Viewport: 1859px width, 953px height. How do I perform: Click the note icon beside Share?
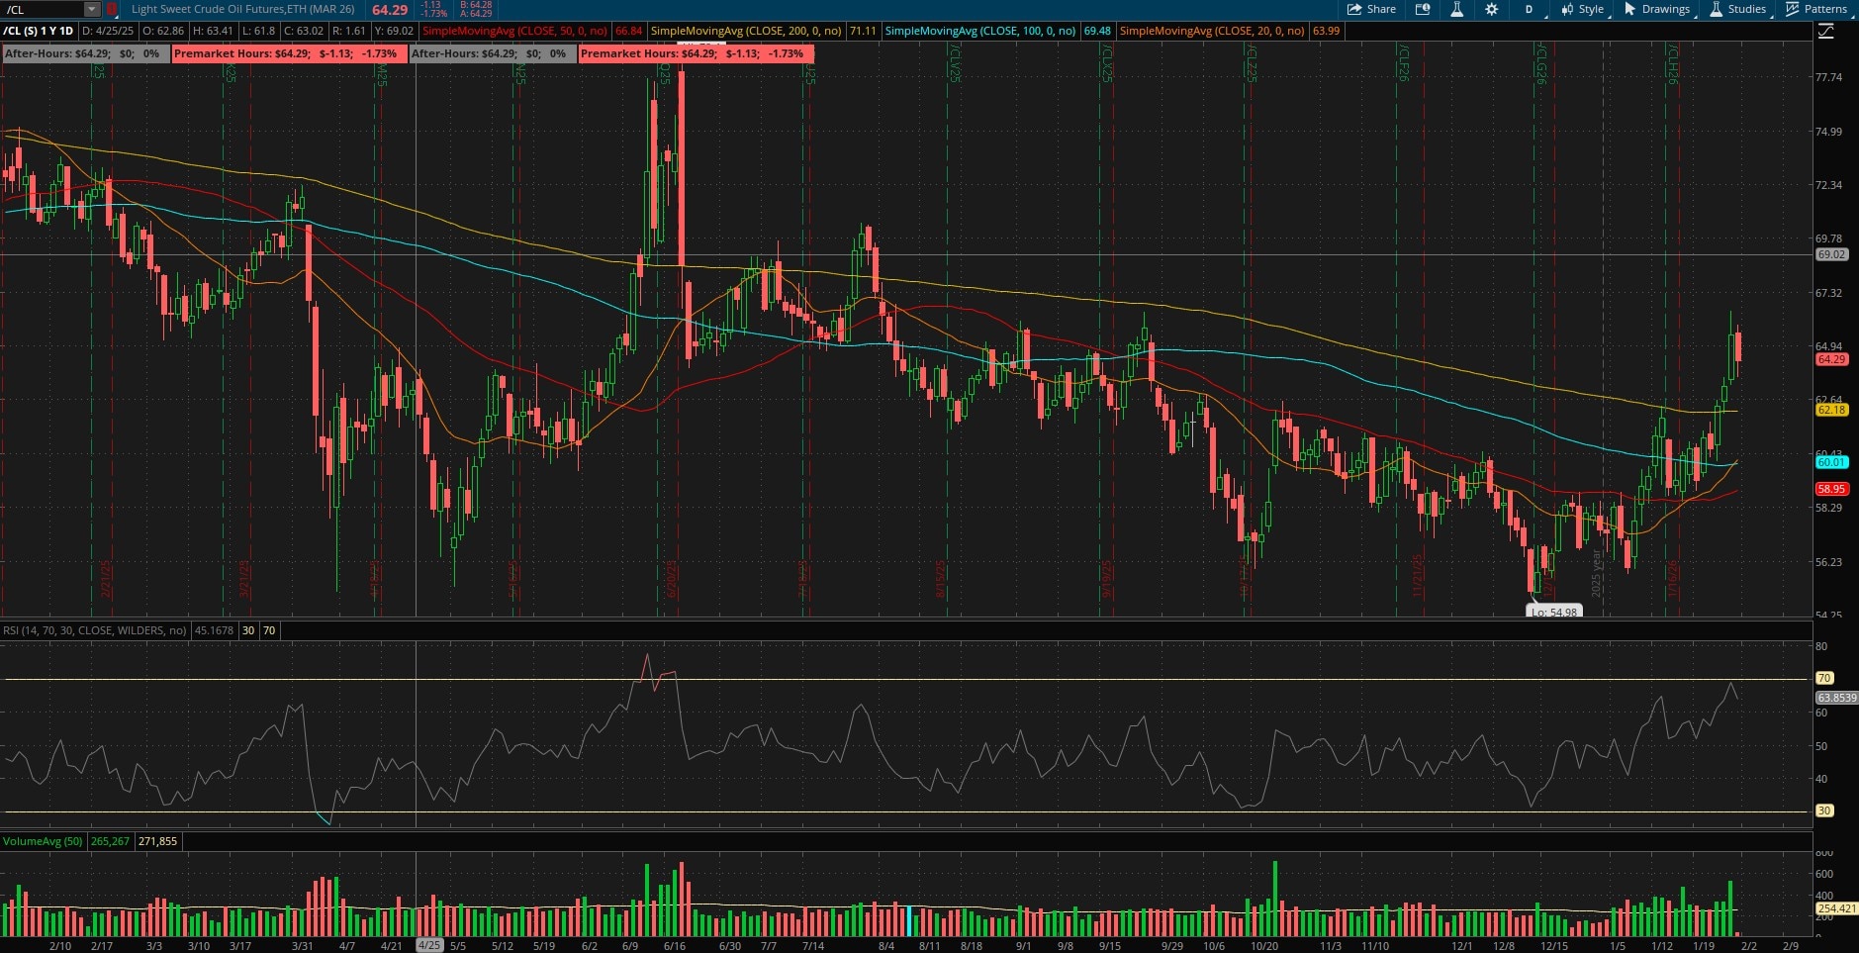pos(1422,9)
